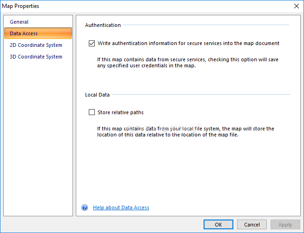Open the Help about Data Access link
The width and height of the screenshot is (304, 233).
(121, 207)
